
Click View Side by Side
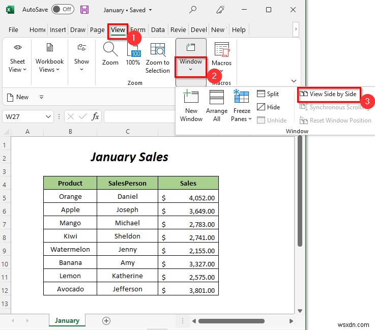[328, 94]
